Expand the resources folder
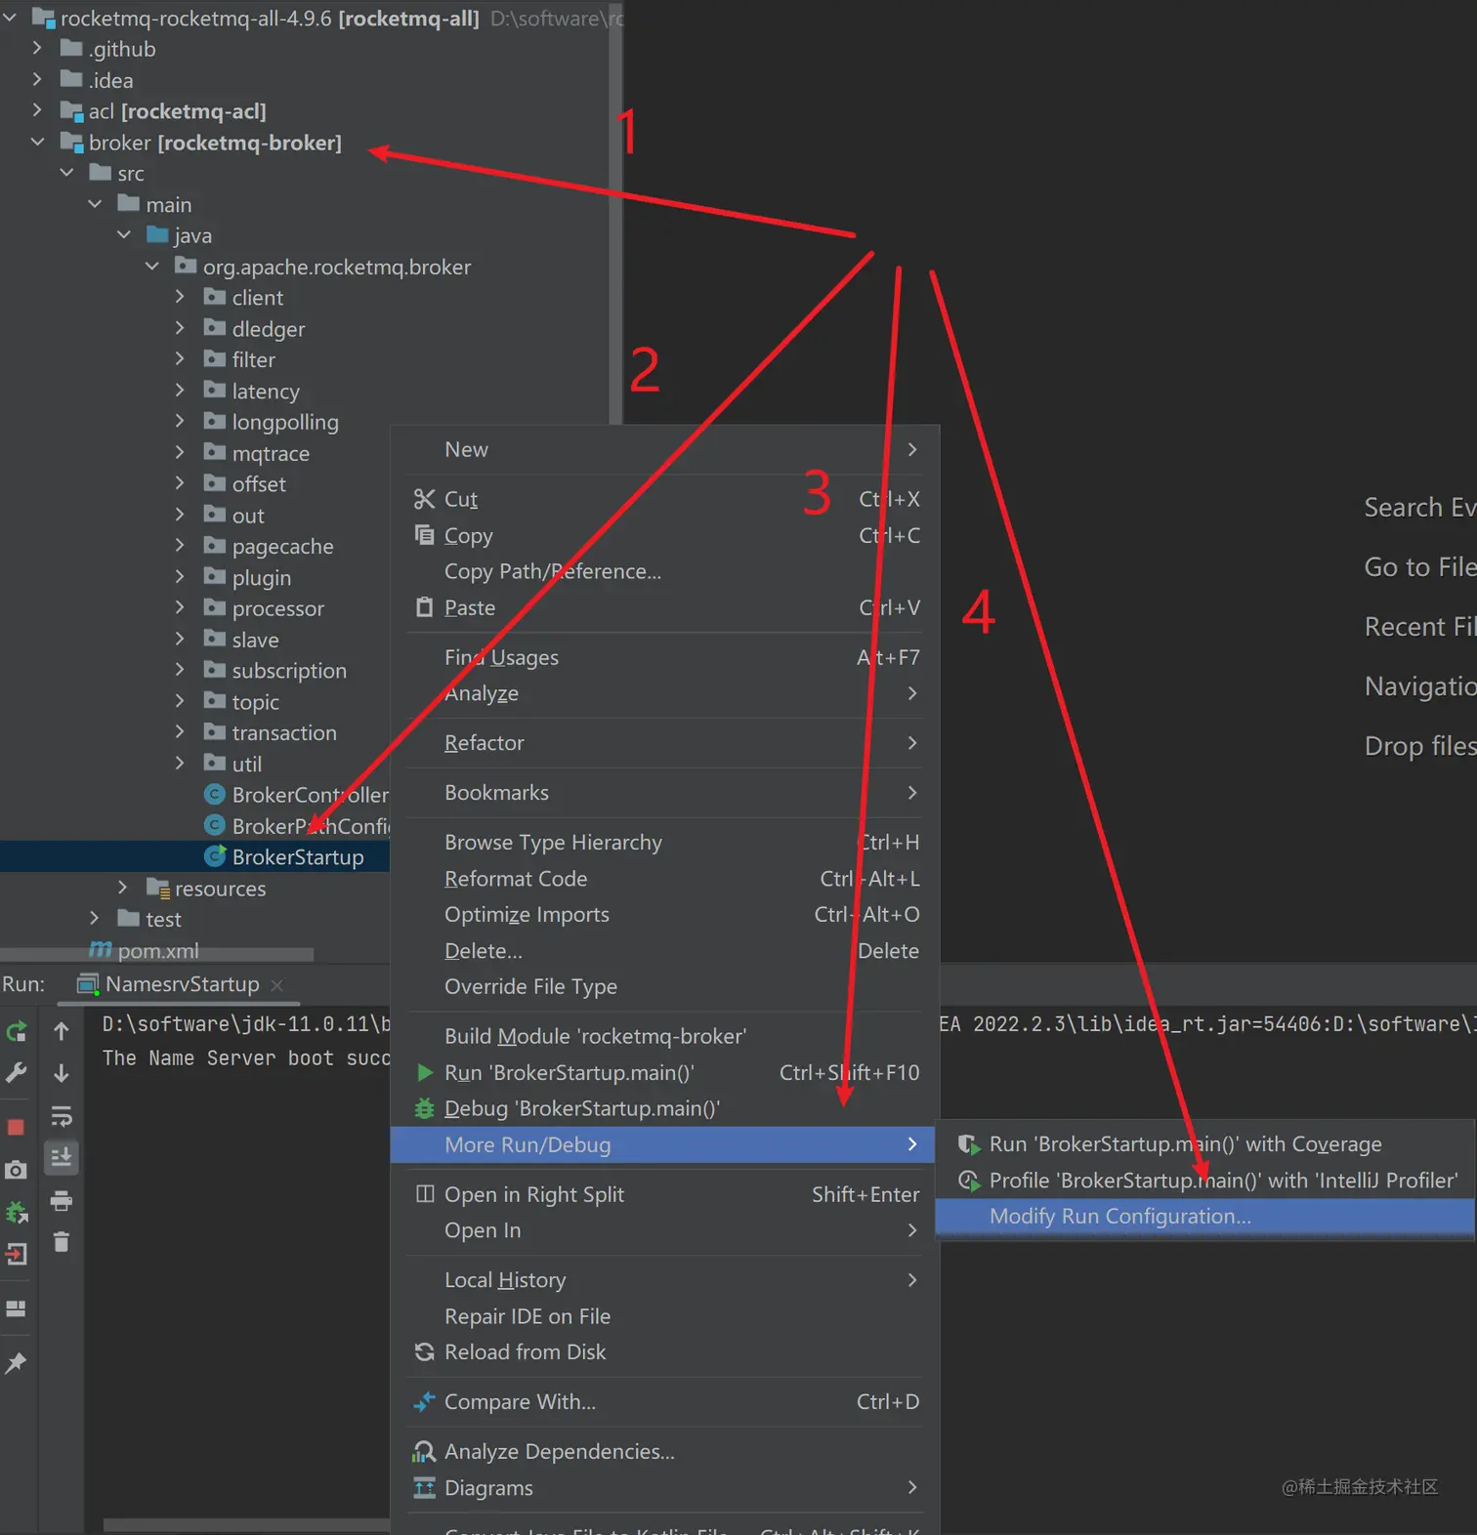1477x1535 pixels. pyautogui.click(x=122, y=888)
